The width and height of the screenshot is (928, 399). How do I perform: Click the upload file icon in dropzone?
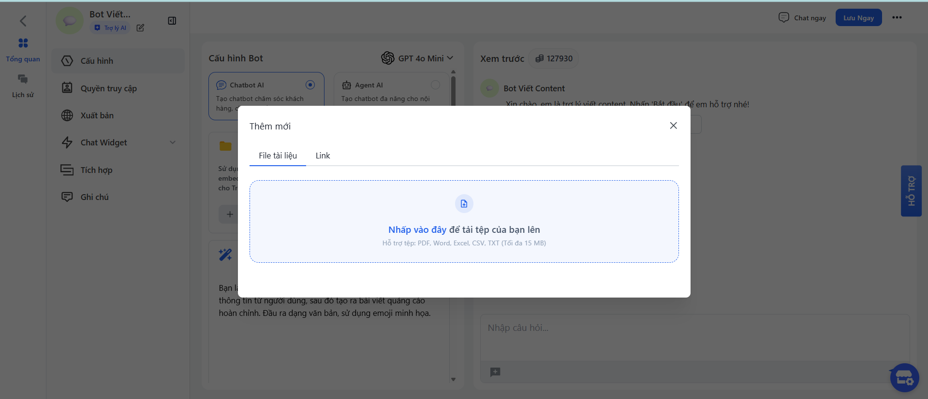pos(464,204)
